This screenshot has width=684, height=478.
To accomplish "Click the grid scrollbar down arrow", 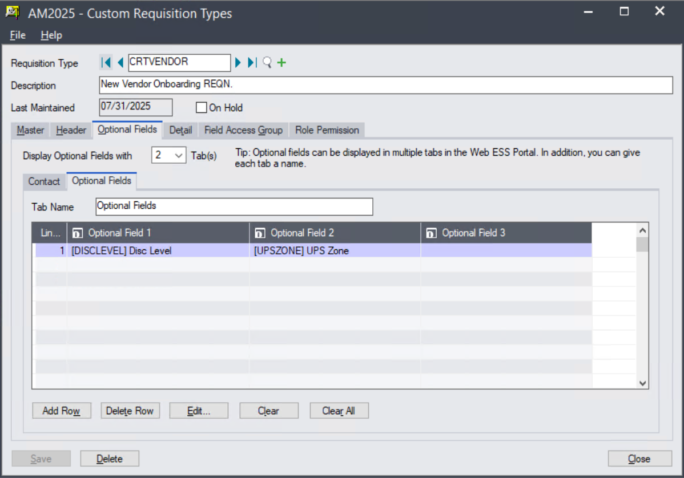I will (x=642, y=383).
